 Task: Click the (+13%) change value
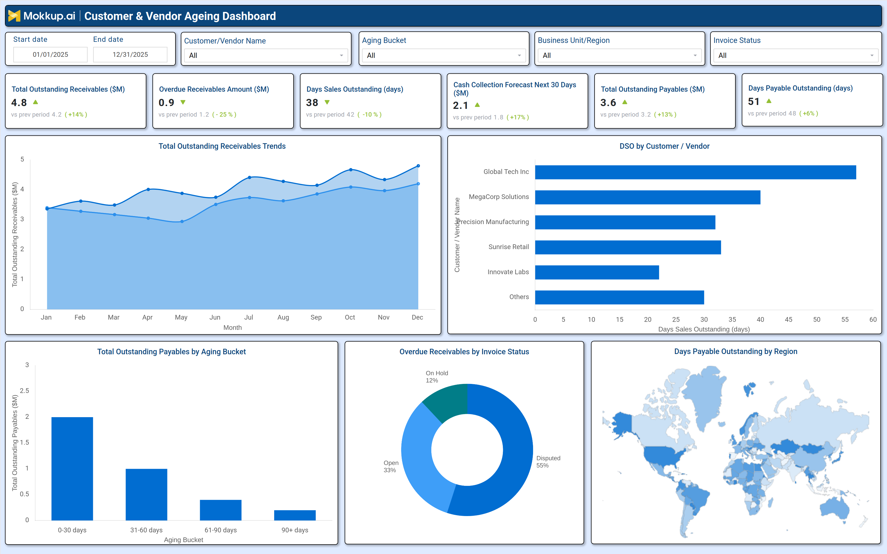pyautogui.click(x=665, y=114)
